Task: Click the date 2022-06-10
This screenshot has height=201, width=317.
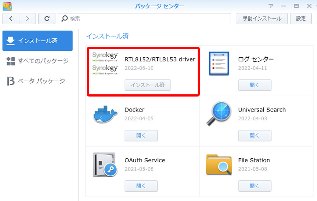Action: pos(139,68)
